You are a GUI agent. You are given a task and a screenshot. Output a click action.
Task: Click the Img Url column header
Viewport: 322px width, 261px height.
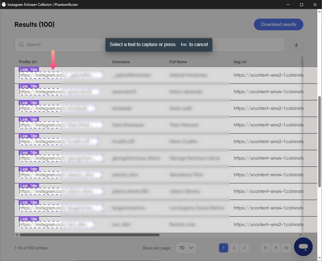tap(240, 62)
